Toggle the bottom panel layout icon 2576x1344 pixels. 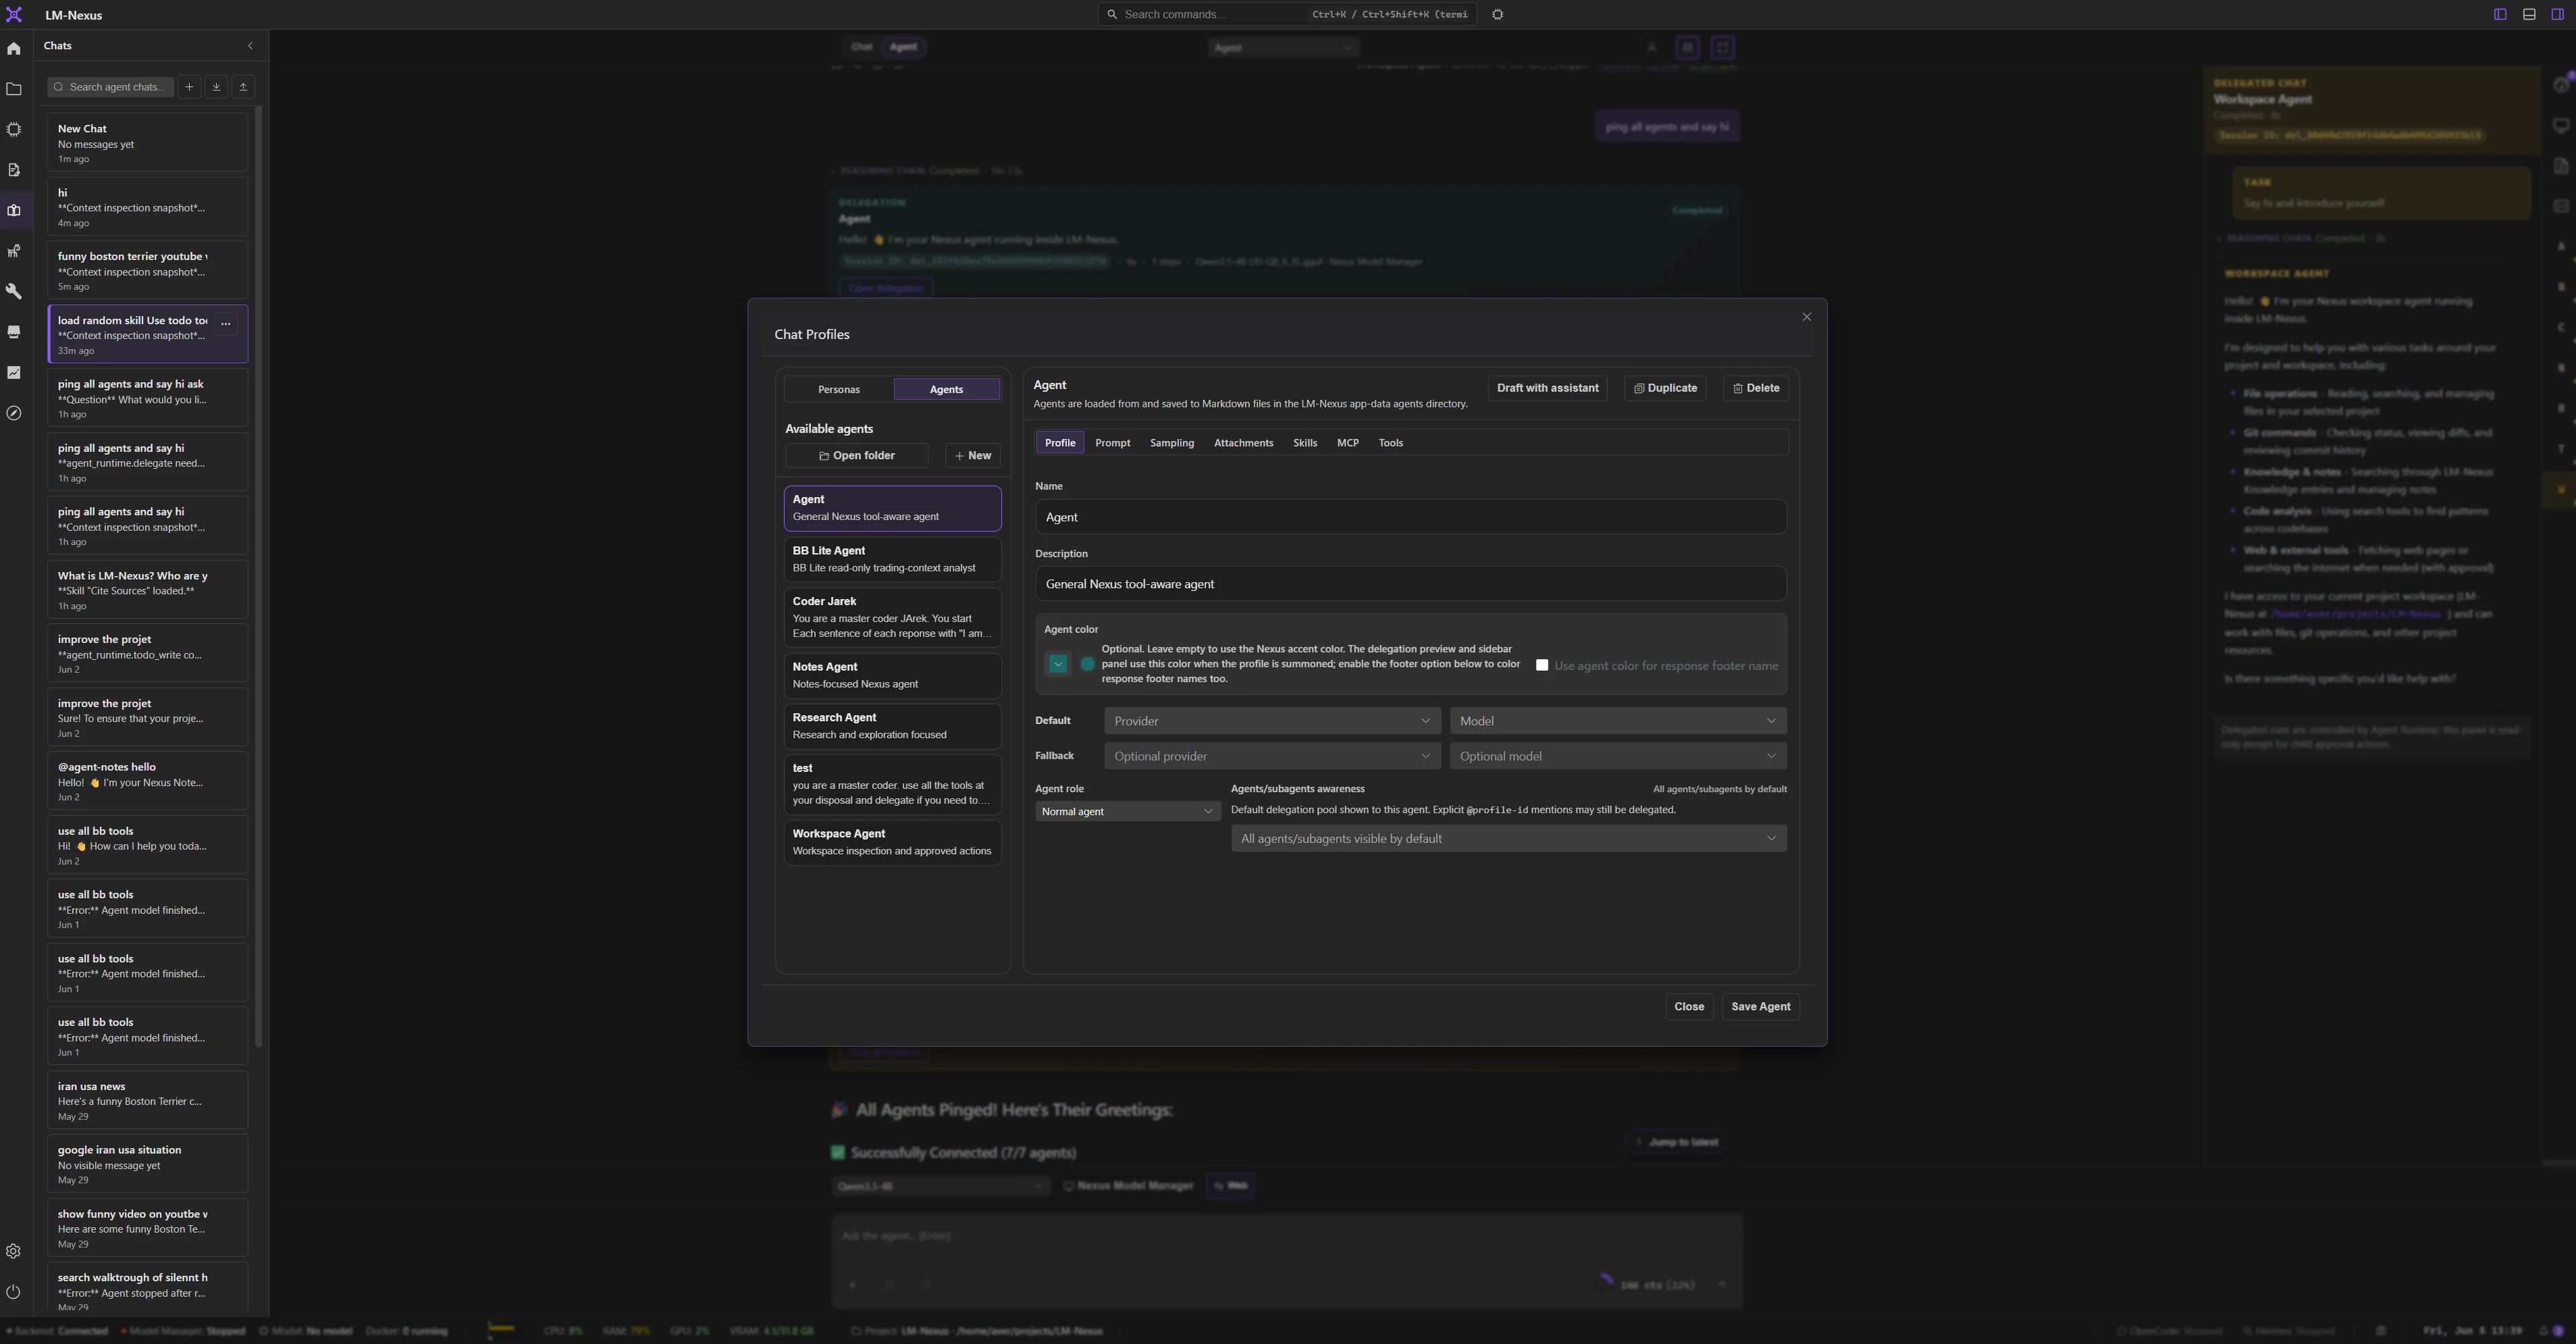coord(2529,14)
